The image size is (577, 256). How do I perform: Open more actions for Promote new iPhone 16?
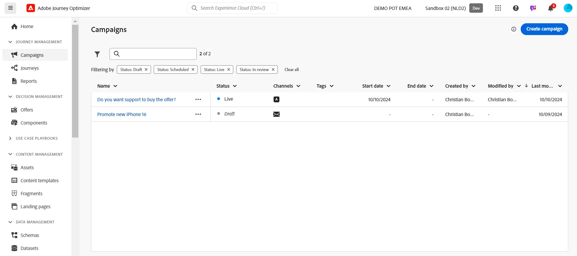pos(198,114)
